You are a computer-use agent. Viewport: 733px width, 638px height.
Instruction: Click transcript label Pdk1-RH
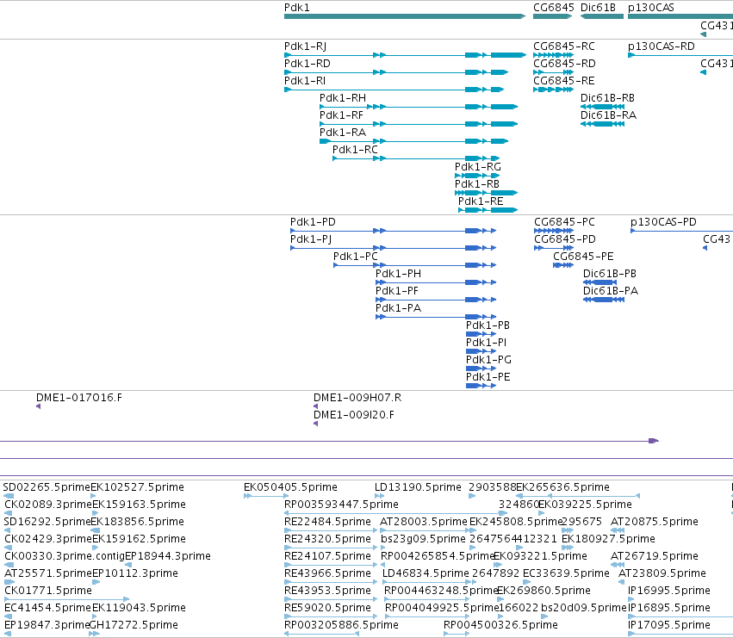point(343,98)
